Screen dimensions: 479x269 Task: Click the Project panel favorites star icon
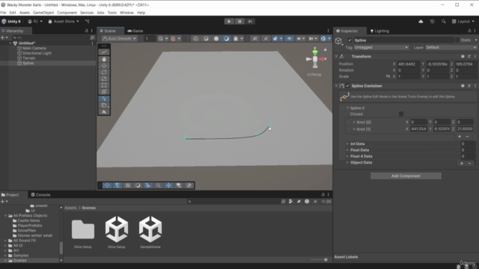pyautogui.click(x=315, y=202)
